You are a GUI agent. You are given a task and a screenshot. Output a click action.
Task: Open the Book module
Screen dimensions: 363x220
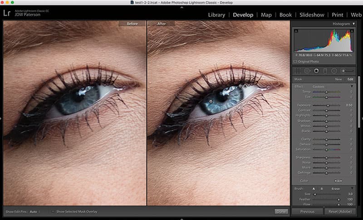click(x=285, y=15)
